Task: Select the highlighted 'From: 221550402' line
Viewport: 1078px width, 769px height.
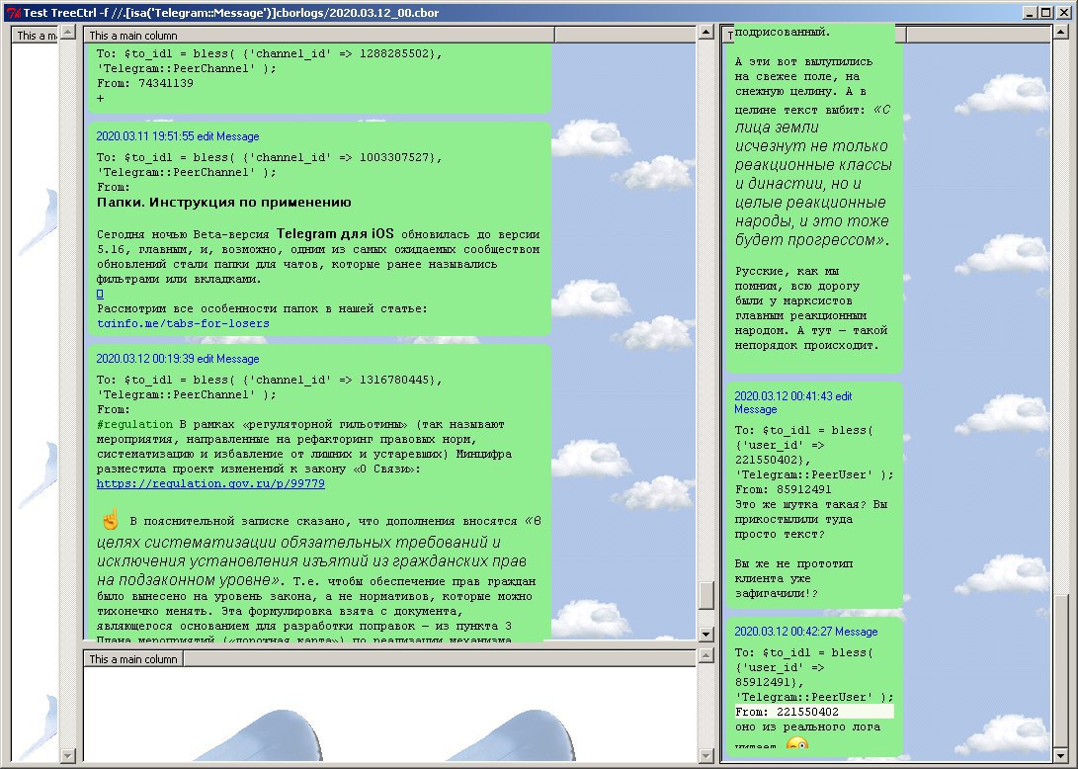Action: coord(814,712)
